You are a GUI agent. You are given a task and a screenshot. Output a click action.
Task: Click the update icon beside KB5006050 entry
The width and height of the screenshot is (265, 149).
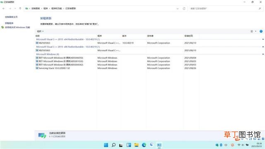37,58
